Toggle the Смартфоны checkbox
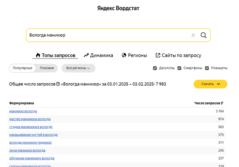This screenshot has width=239, height=167. coord(179,68)
